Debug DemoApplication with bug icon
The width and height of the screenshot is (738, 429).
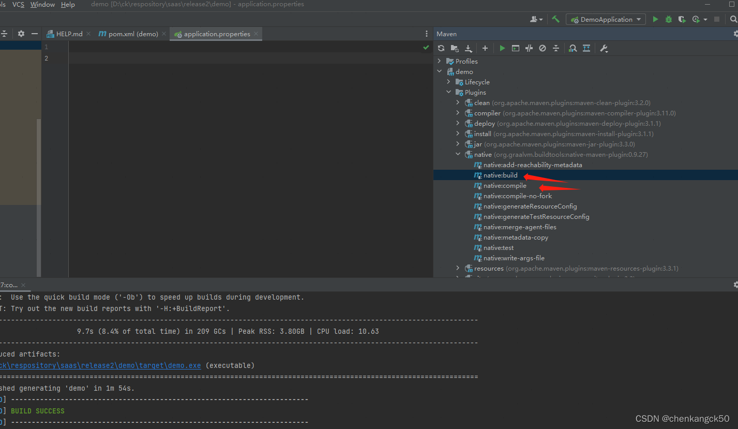[669, 19]
